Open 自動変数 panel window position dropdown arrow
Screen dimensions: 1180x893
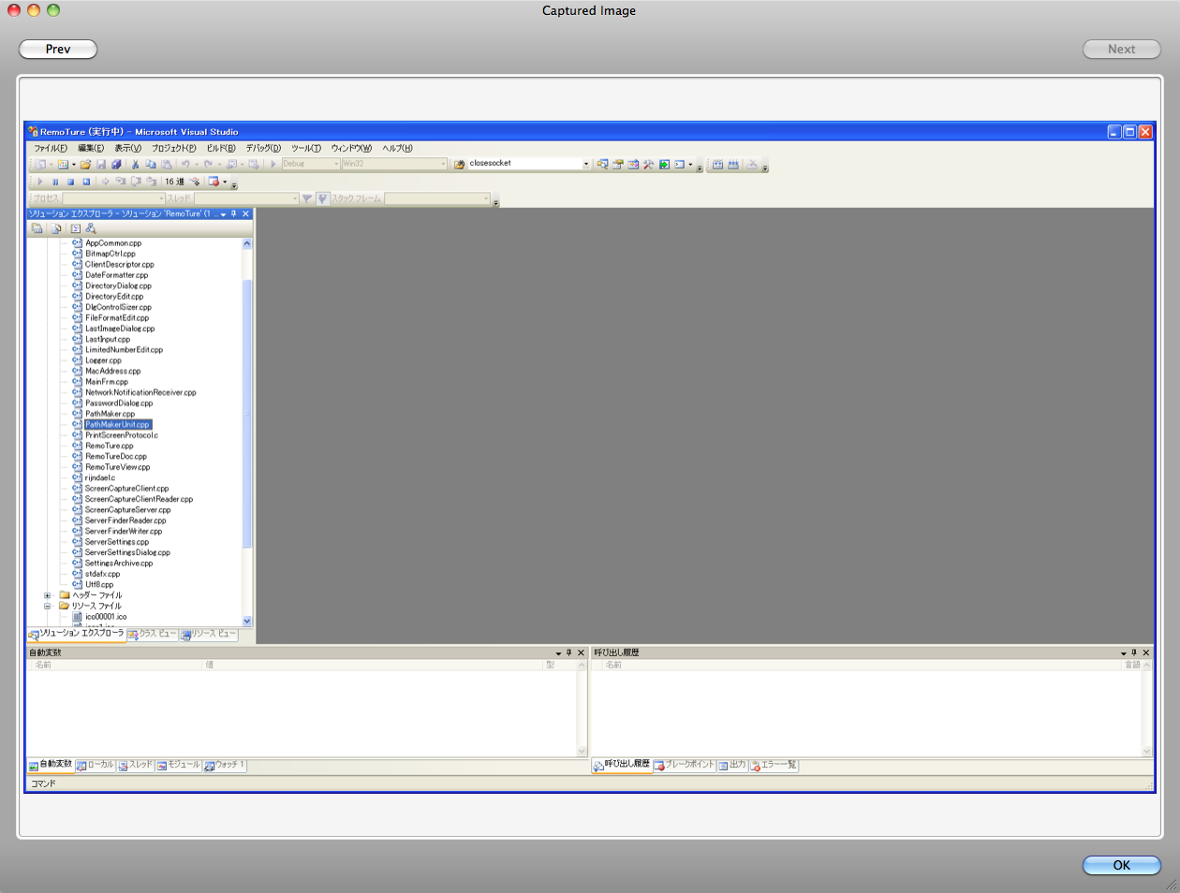pos(558,653)
